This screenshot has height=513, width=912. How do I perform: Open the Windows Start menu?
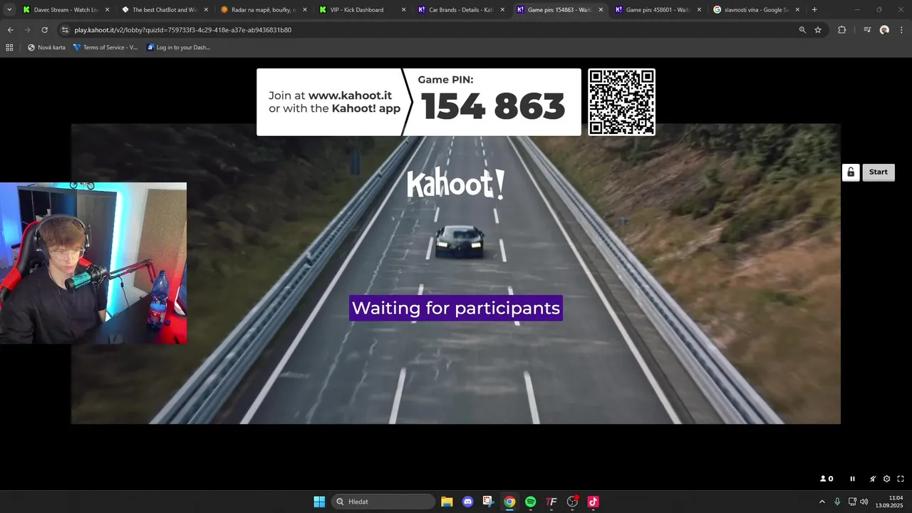319,502
